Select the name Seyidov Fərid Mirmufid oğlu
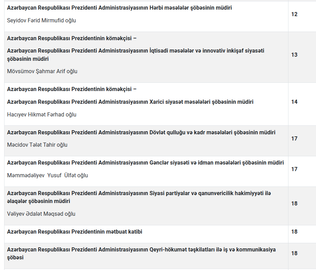Image resolution: width=316 pixels, height=270 pixels. tap(42, 20)
